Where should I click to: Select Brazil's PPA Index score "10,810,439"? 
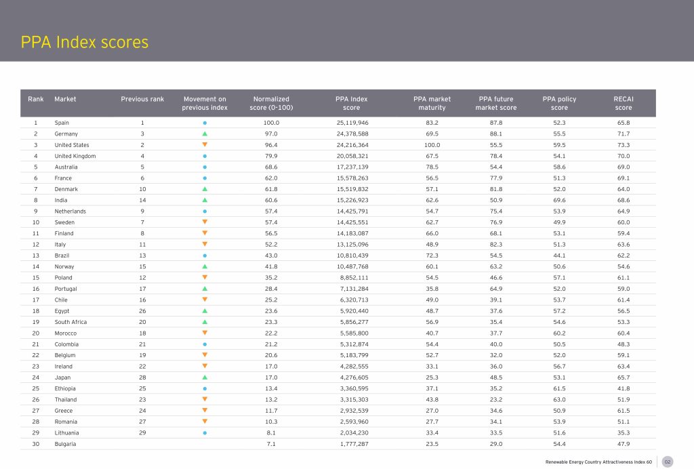(x=352, y=256)
